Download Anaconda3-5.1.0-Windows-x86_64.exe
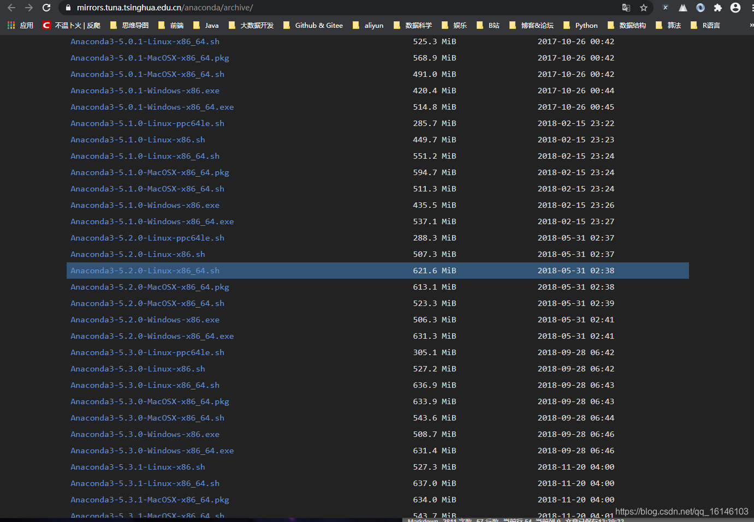Screen dimensions: 754x522 152,221
